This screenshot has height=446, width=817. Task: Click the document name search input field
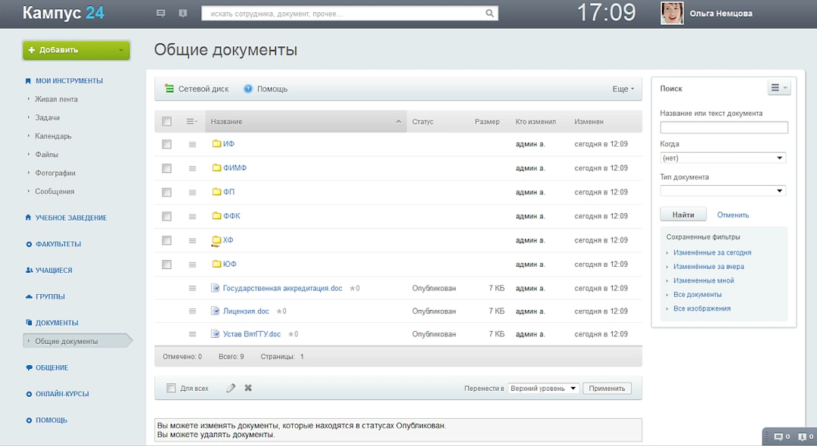(x=722, y=126)
